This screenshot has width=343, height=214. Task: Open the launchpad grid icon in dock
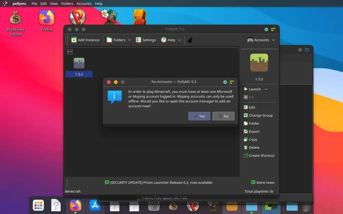(38, 205)
